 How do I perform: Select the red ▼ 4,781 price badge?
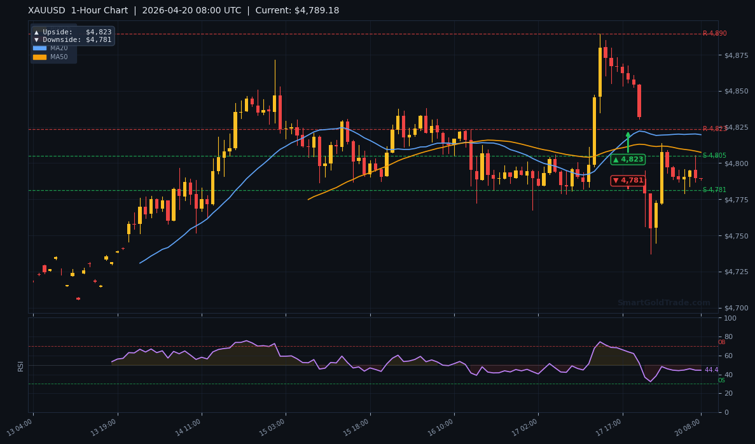click(627, 180)
